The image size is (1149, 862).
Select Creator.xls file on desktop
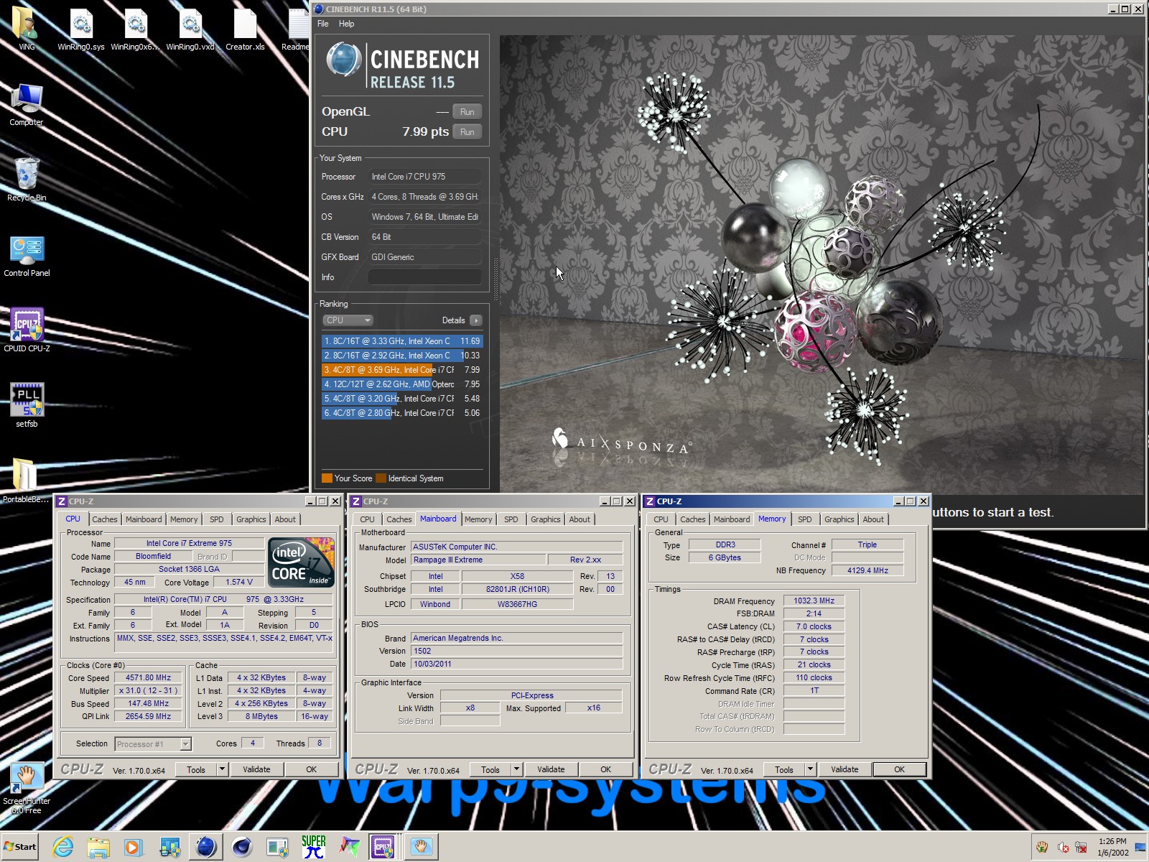pyautogui.click(x=245, y=30)
